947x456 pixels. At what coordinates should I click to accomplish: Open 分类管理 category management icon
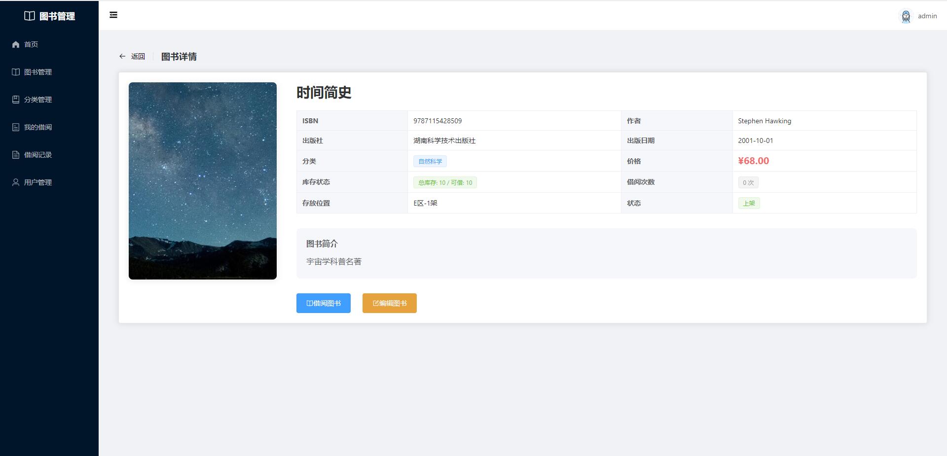[15, 99]
